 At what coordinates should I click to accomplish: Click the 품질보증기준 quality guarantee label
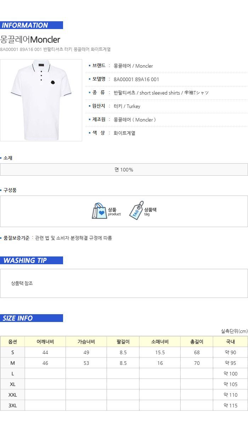pyautogui.click(x=16, y=238)
